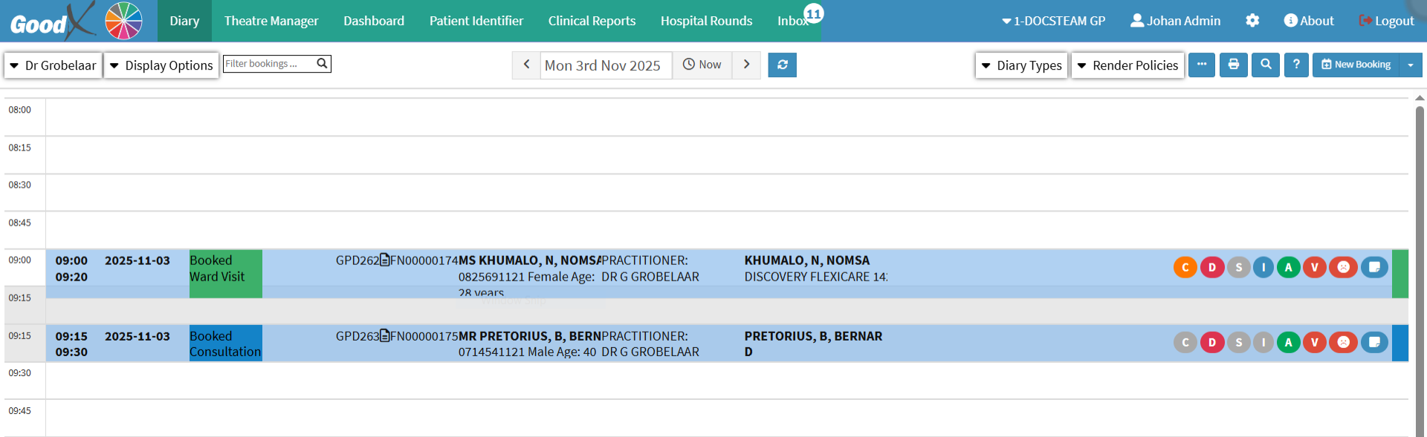Switch to the Theatre Manager tab
The height and width of the screenshot is (437, 1427).
point(271,21)
